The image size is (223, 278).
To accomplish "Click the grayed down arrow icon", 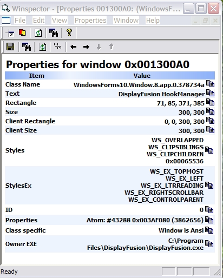I will tap(99, 47).
